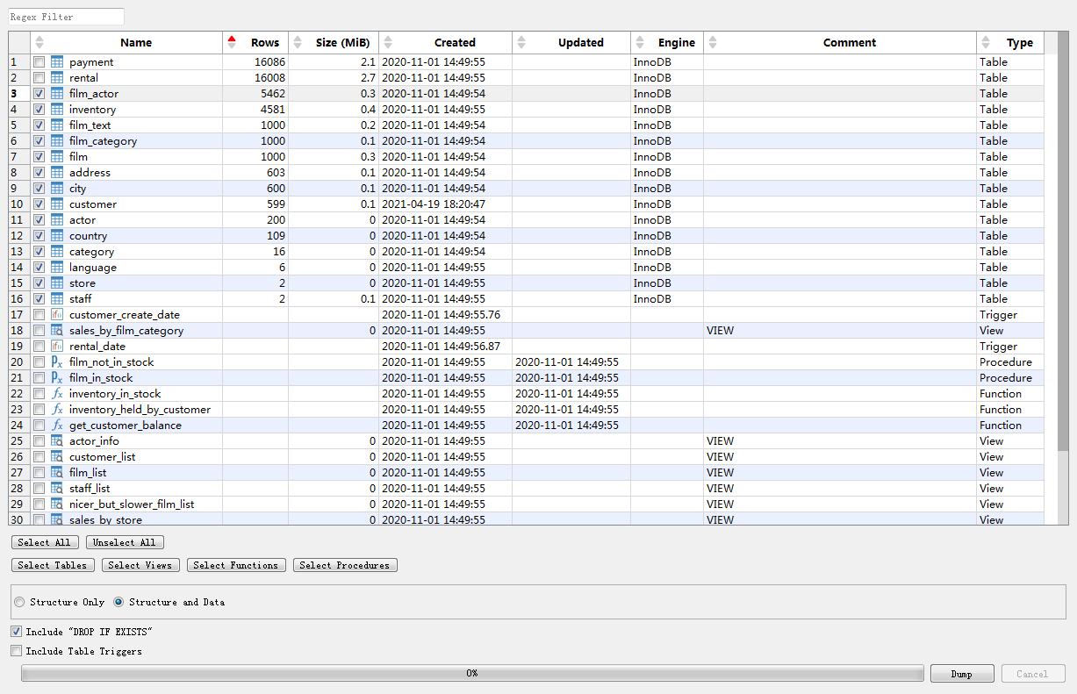Click the function icon beside get_customer_balance
1077x694 pixels.
pyautogui.click(x=57, y=426)
